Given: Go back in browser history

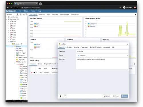Looking at the screenshot, I should (x=8, y=7).
